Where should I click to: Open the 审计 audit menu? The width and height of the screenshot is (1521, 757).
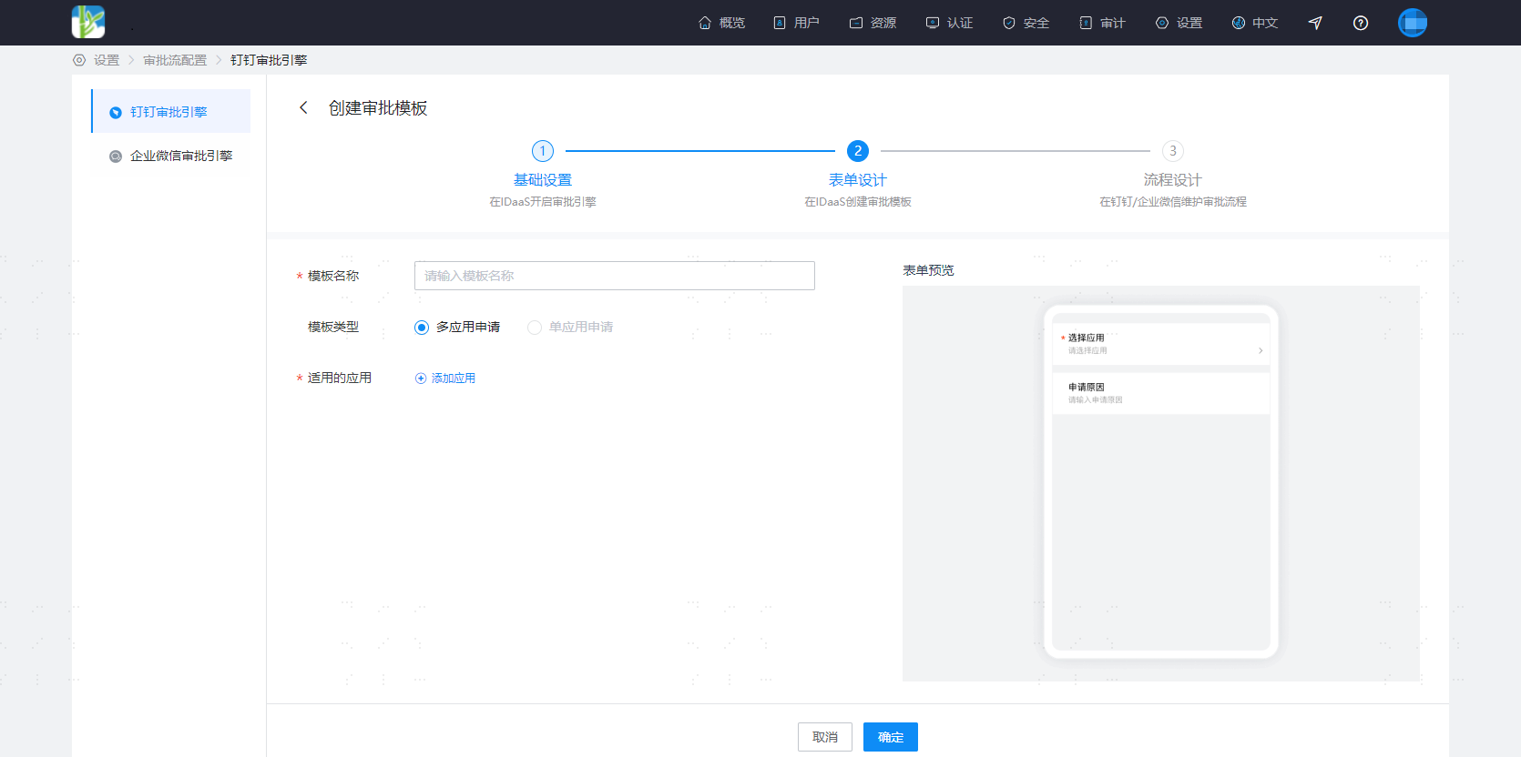click(1102, 23)
